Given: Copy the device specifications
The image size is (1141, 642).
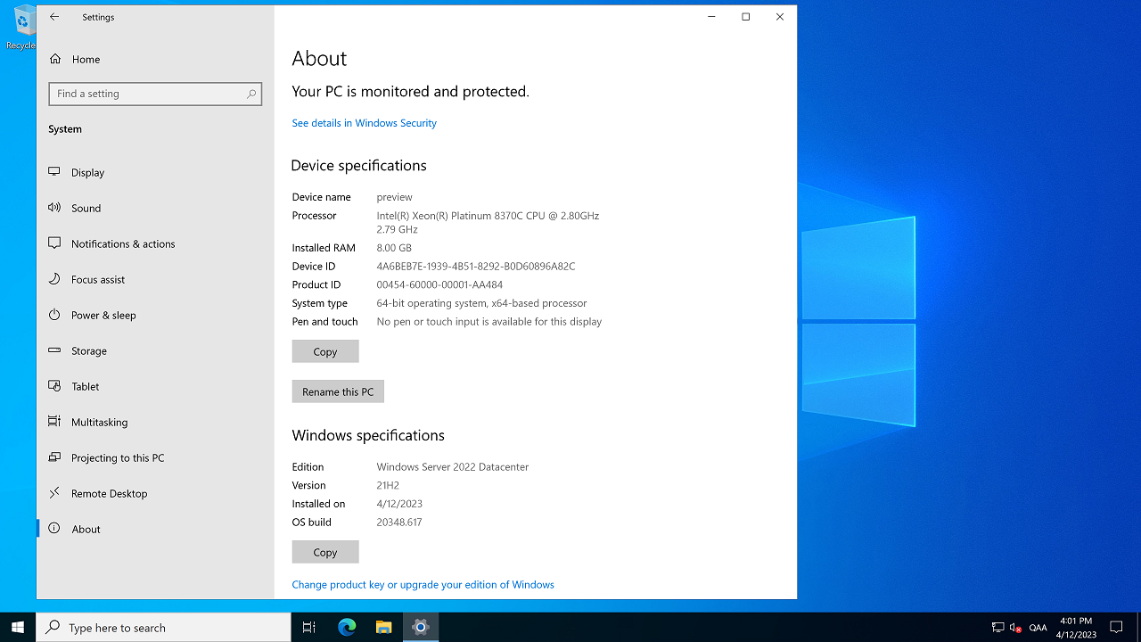Looking at the screenshot, I should coord(325,351).
